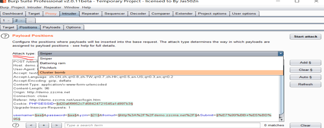324x128 pixels.
Task: Open the Options sub-tab
Action: pyautogui.click(x=73, y=27)
